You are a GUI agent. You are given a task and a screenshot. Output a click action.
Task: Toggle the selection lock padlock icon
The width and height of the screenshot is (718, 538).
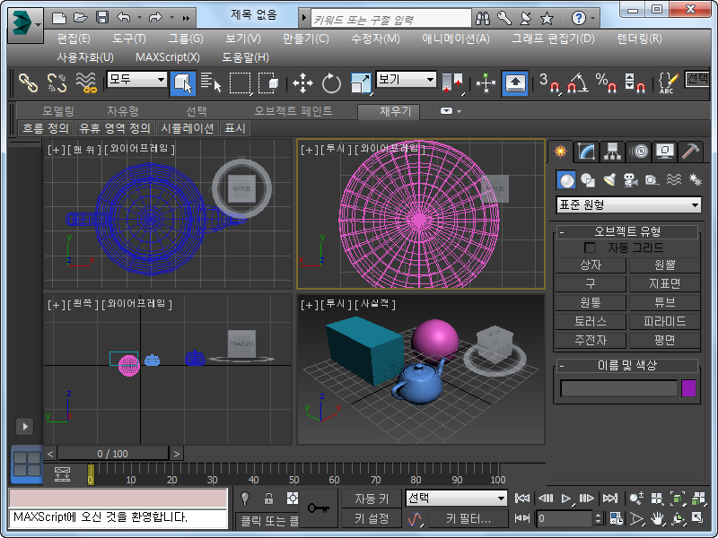coord(268,499)
